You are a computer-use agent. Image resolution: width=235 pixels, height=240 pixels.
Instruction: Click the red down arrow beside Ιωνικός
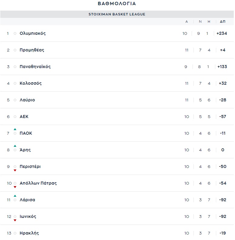15,220
